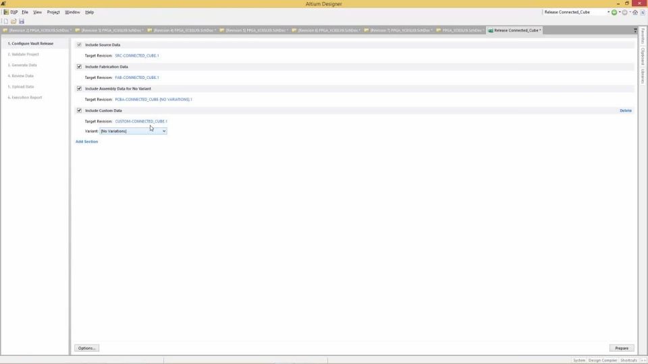Open the PCBA-CONNECTED_CUBE-[NO VARIATIONS].1 link
The width and height of the screenshot is (648, 364).
(x=153, y=99)
